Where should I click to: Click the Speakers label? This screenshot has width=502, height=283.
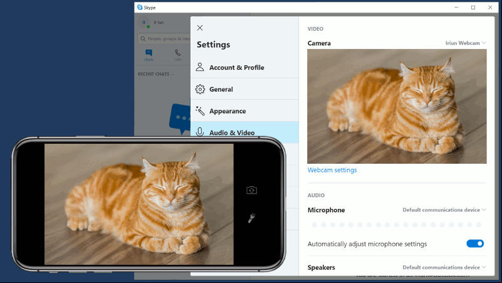[x=321, y=267]
